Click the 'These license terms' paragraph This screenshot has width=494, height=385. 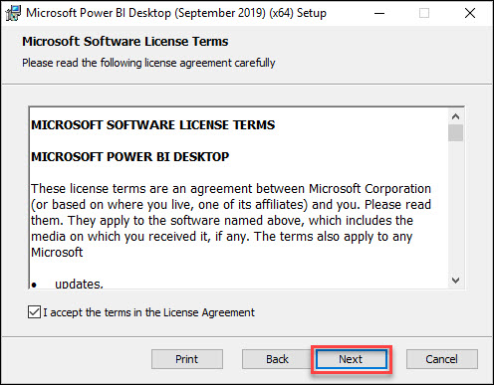tap(231, 220)
